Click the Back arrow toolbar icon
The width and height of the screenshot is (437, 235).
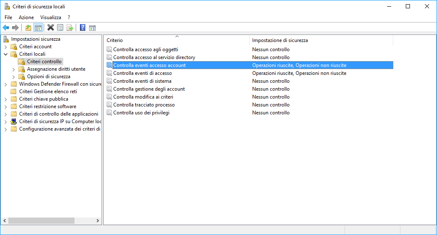pyautogui.click(x=6, y=27)
